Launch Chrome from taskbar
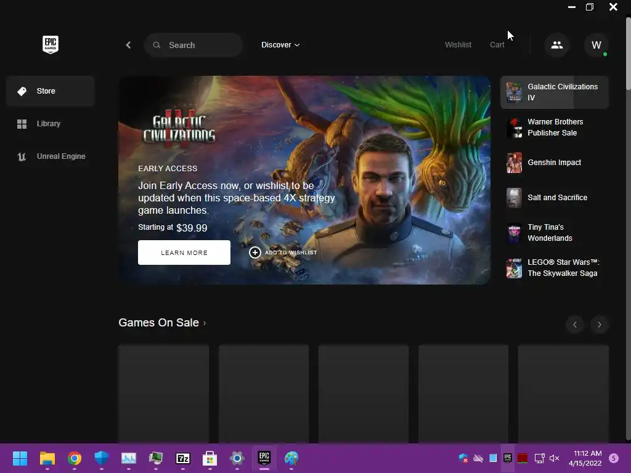631x473 pixels. pos(75,458)
